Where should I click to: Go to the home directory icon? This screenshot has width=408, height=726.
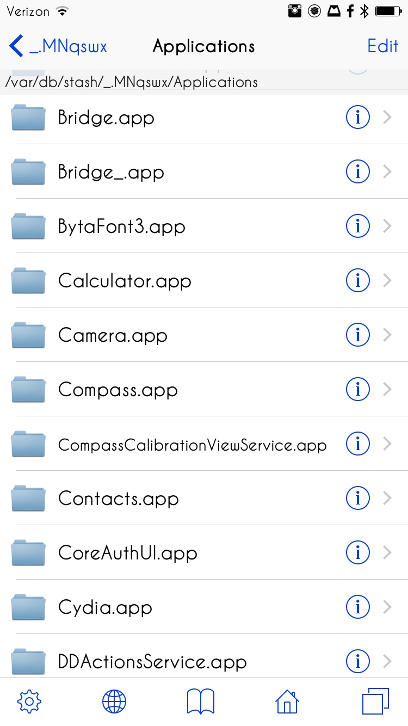(x=287, y=702)
